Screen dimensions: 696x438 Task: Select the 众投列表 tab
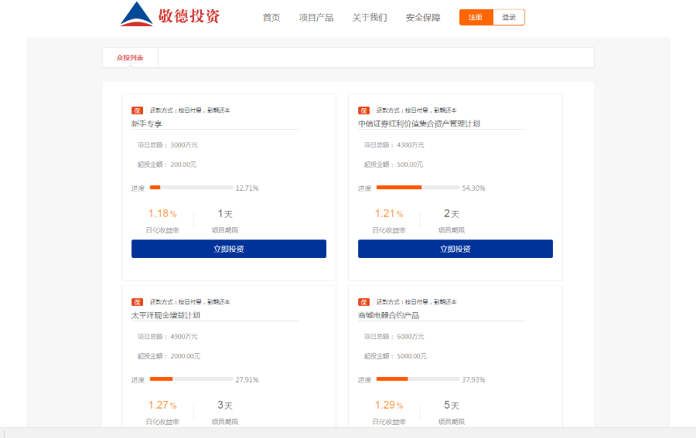130,58
